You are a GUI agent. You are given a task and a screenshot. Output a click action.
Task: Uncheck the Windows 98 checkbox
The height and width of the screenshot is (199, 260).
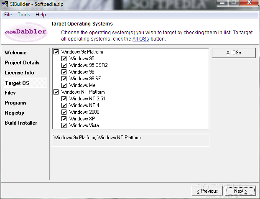coord(64,72)
